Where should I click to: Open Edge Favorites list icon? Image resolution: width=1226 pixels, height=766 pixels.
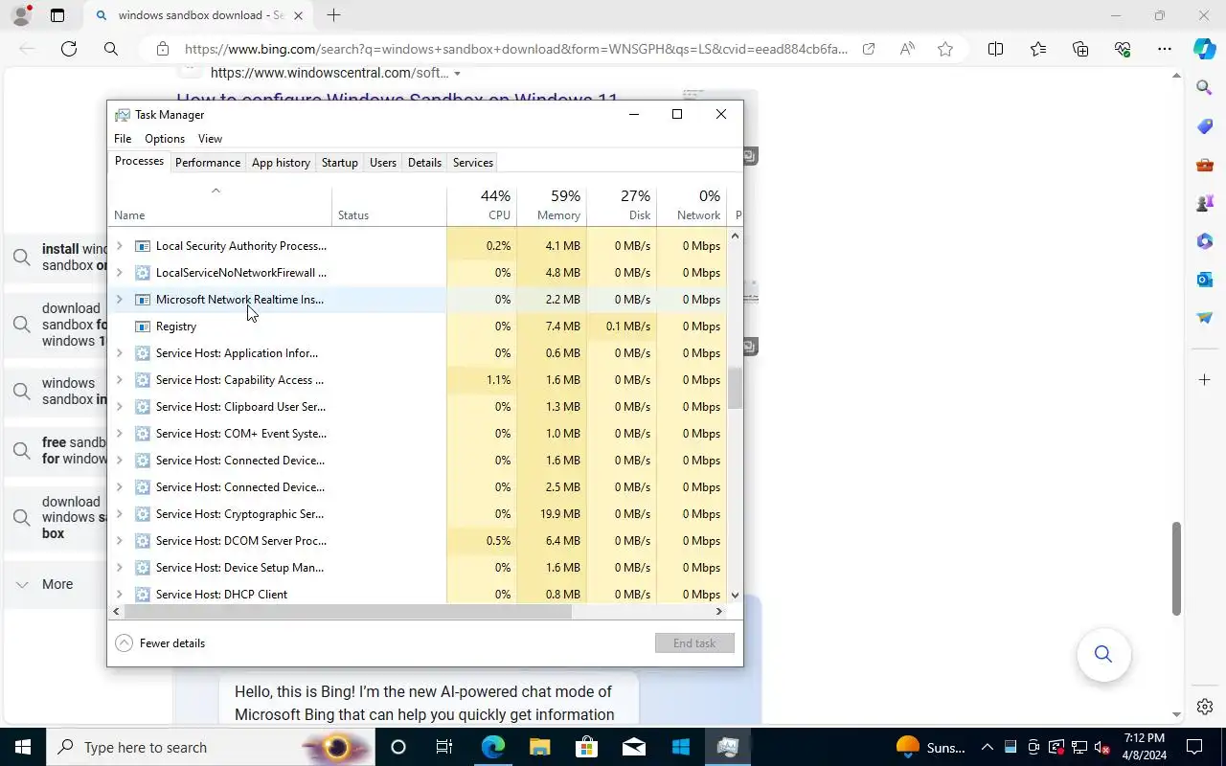click(1038, 49)
